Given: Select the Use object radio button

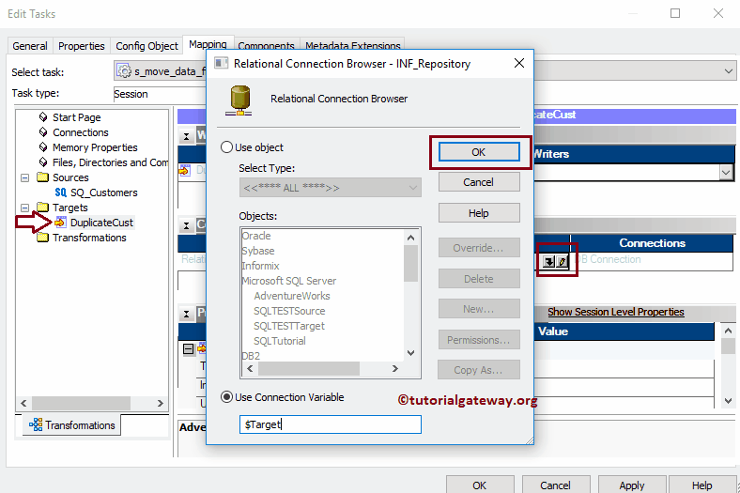Looking at the screenshot, I should 226,147.
